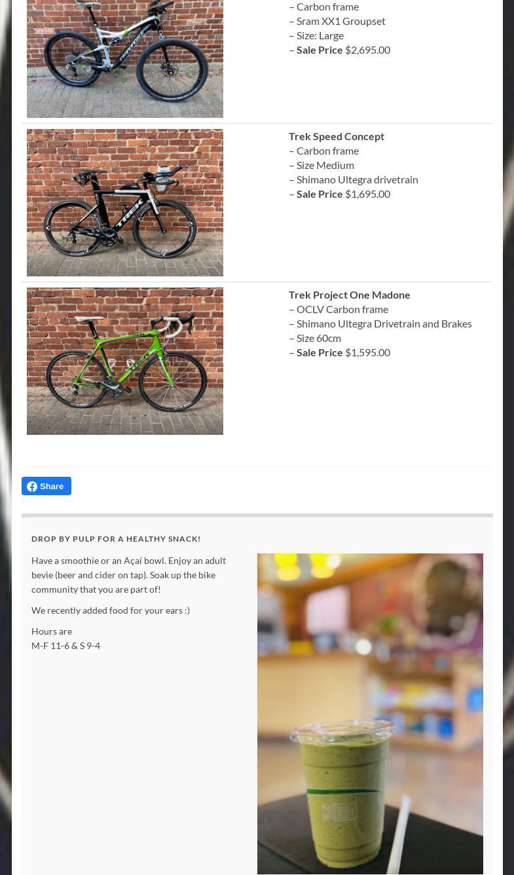514x875 pixels.
Task: Click the Size Medium specification line
Action: (321, 165)
